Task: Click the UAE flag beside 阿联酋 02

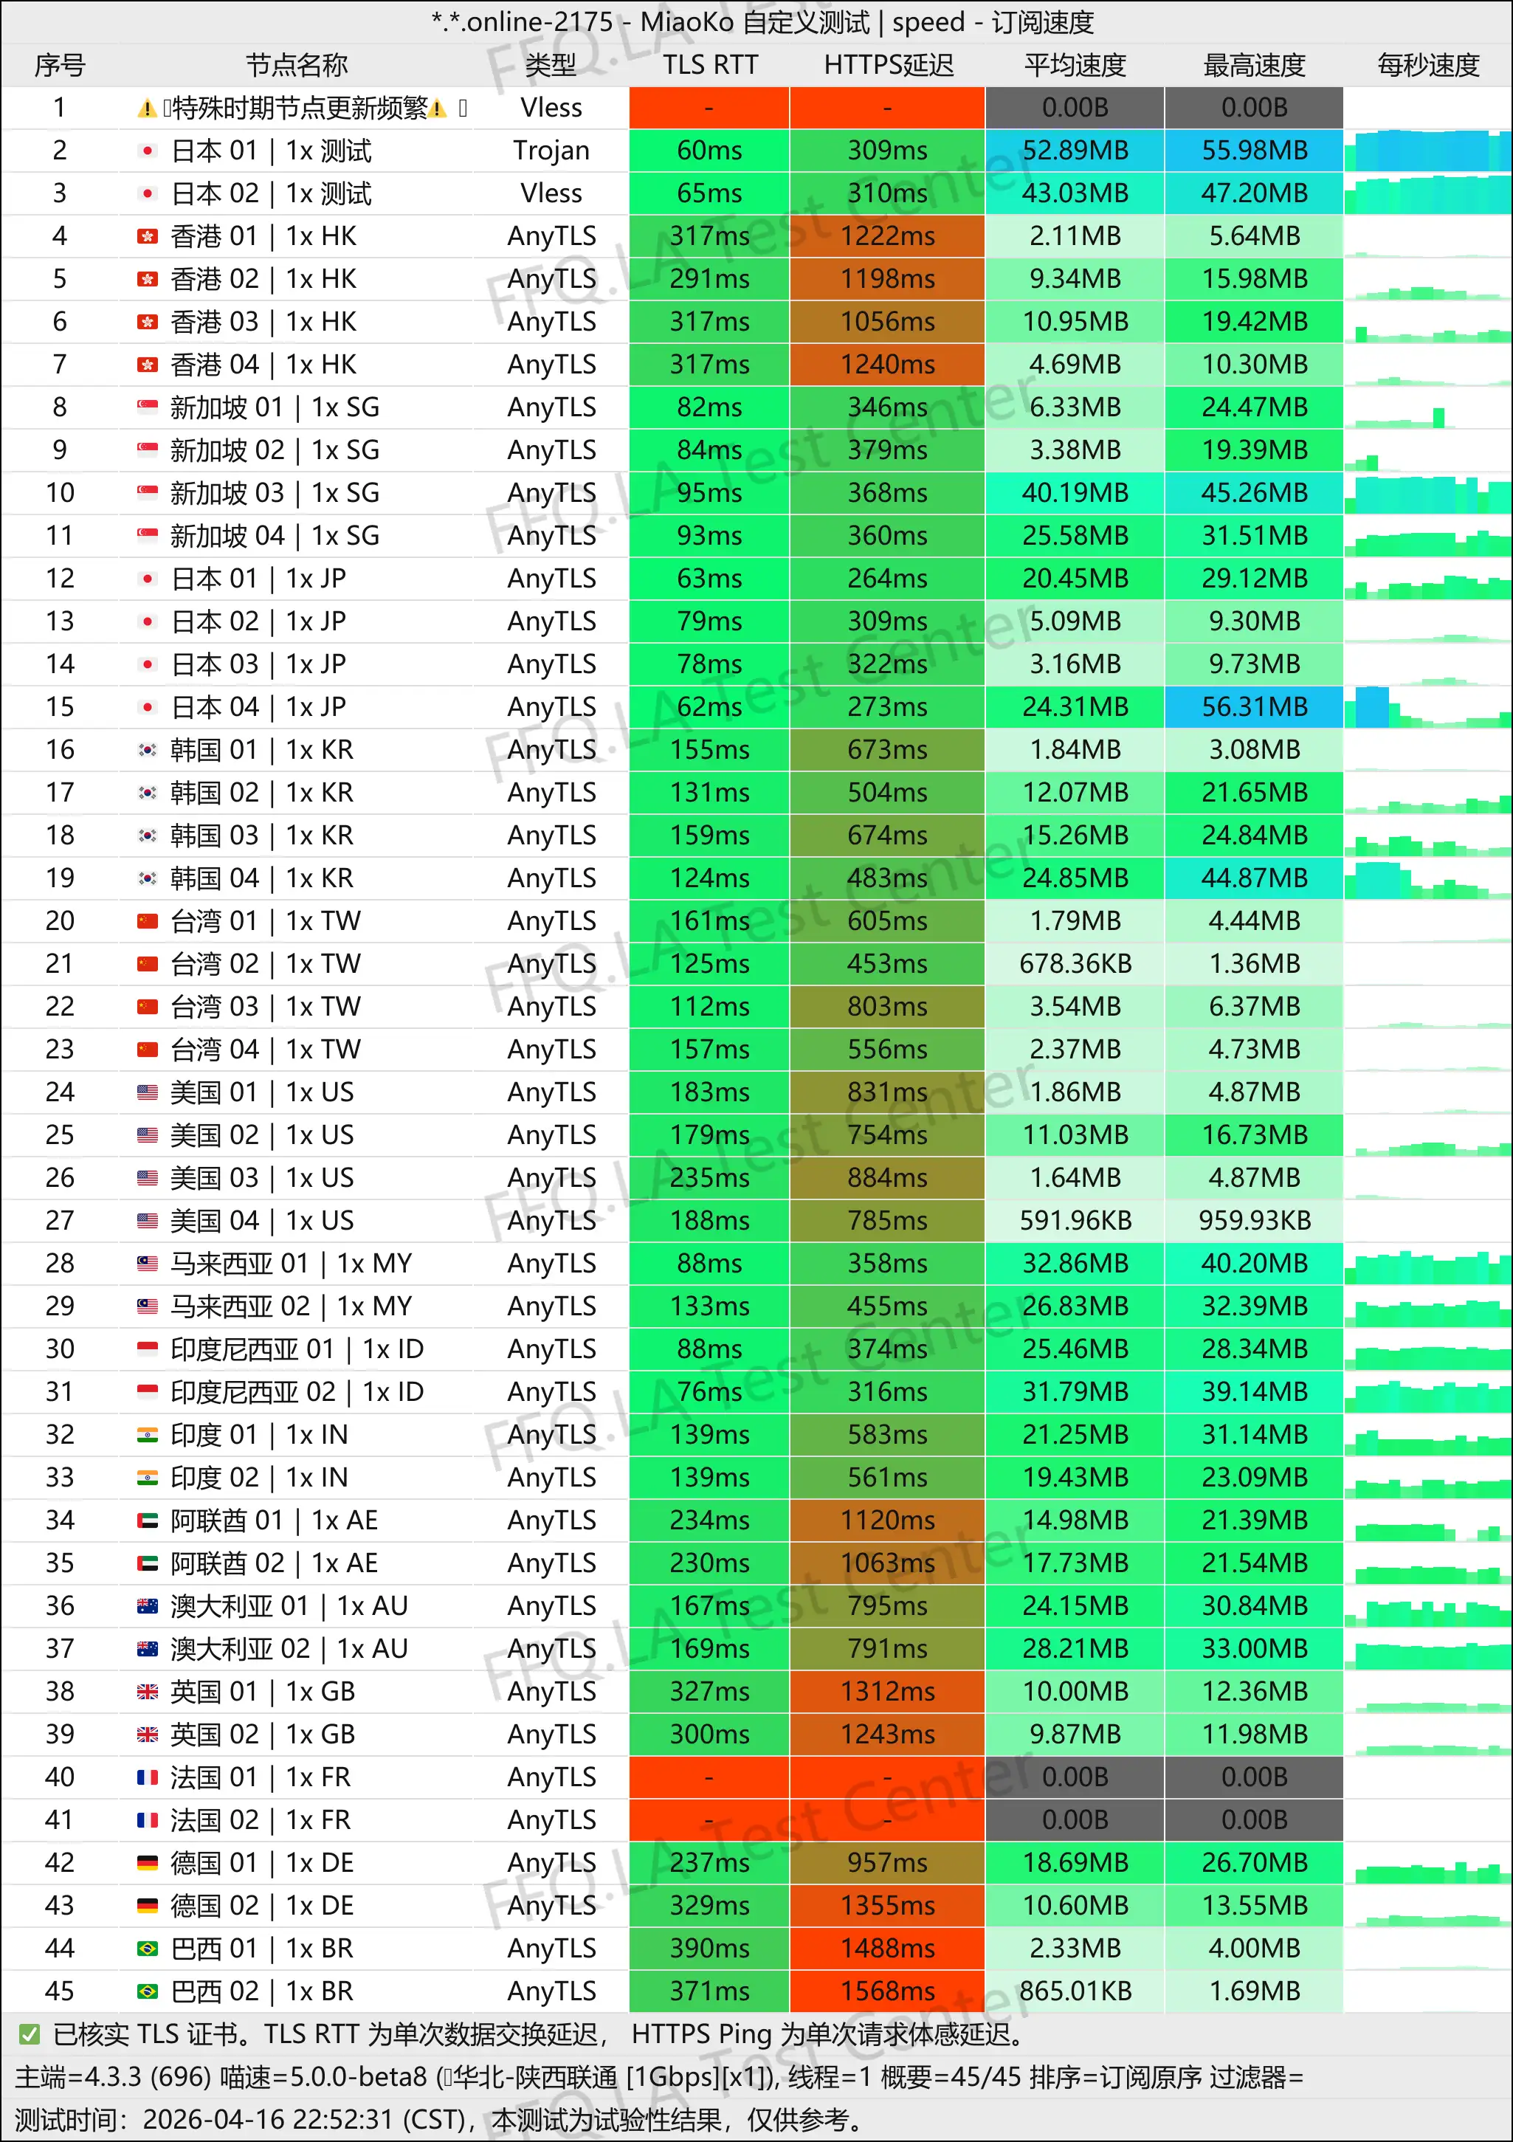Action: click(x=146, y=1563)
